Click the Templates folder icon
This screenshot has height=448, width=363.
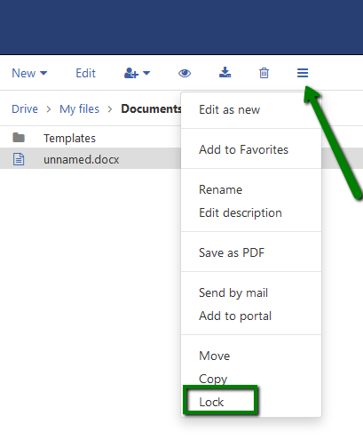pyautogui.click(x=19, y=138)
